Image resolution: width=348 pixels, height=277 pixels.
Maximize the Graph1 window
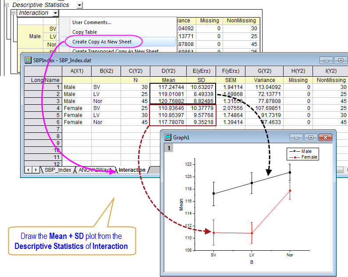click(311, 138)
